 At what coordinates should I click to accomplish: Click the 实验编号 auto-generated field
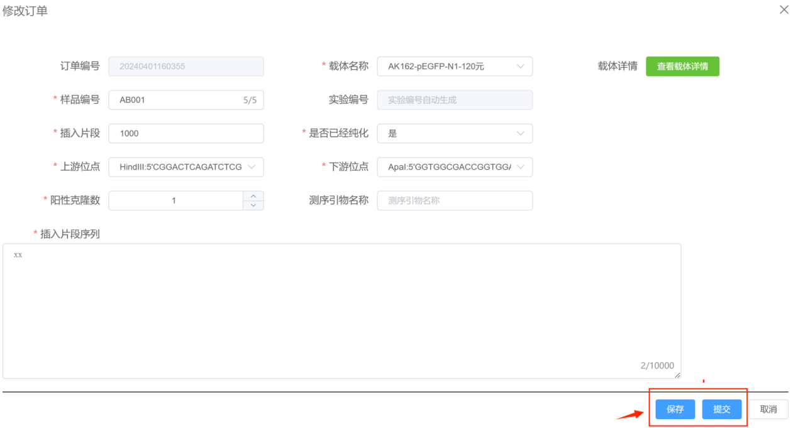coord(454,99)
